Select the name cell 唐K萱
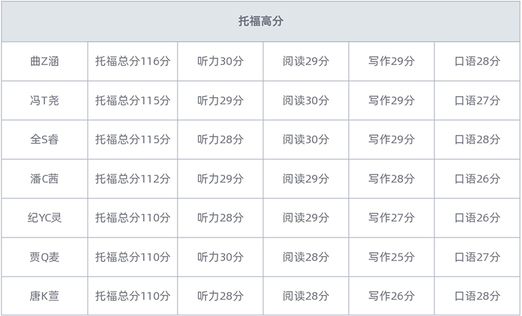 [x=44, y=296]
